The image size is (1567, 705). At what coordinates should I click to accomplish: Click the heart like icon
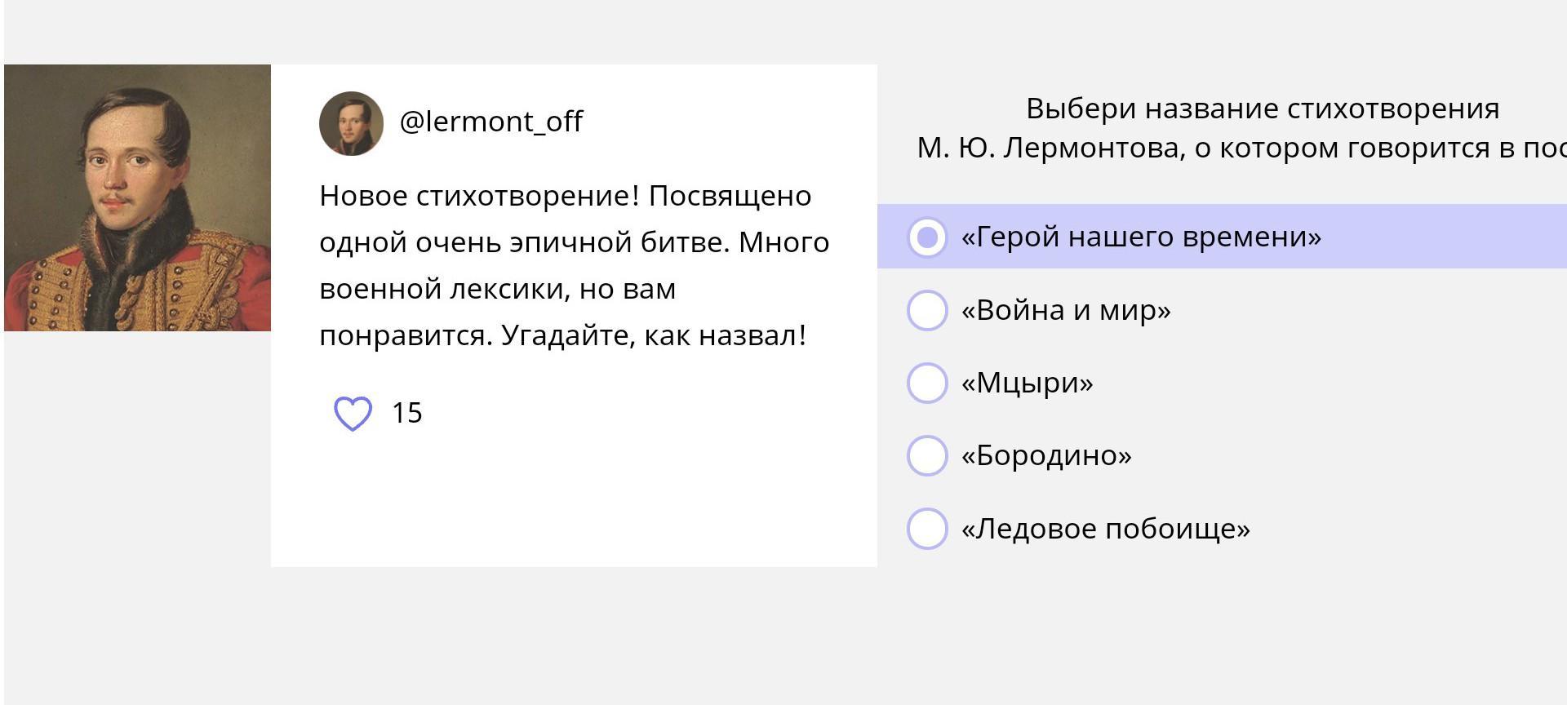(353, 414)
